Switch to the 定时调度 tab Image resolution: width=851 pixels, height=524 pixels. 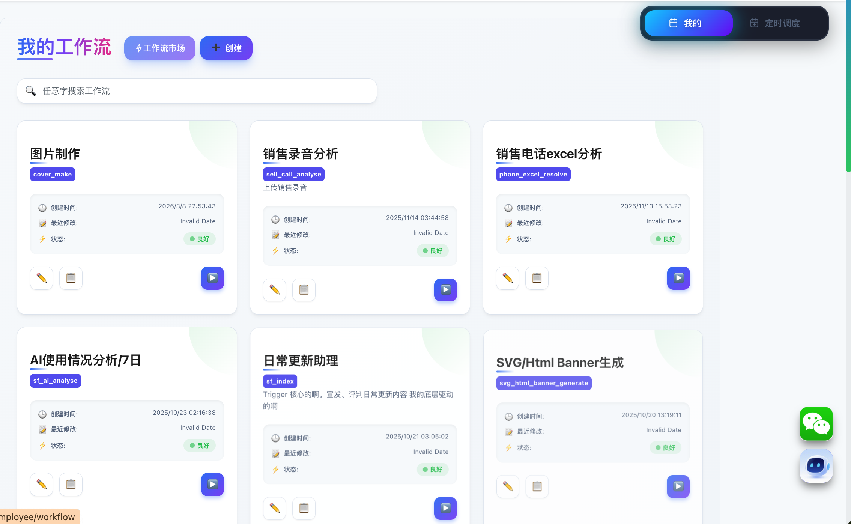tap(775, 23)
